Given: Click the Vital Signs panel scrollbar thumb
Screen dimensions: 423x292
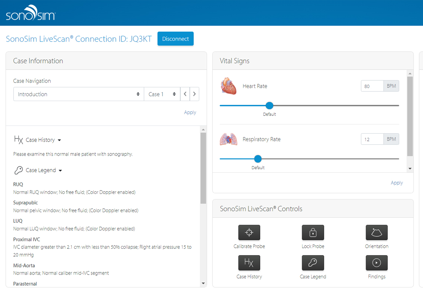Looking at the screenshot, I should coord(410,116).
